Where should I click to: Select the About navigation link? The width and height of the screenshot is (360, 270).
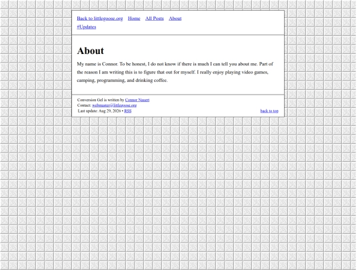tap(175, 19)
